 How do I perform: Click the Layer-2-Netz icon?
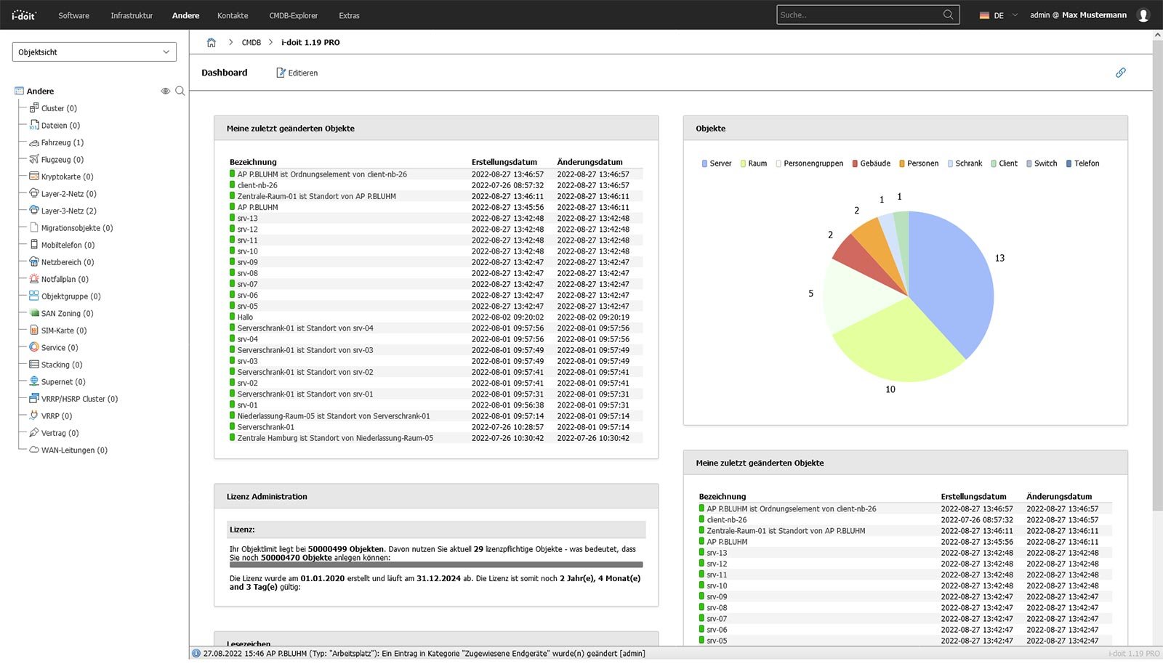coord(34,194)
